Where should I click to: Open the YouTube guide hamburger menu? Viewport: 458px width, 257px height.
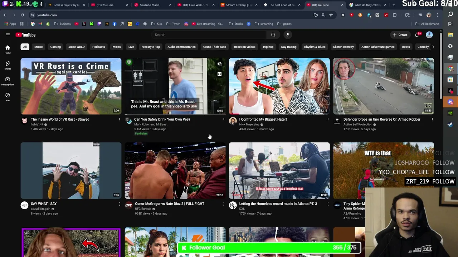(8, 35)
